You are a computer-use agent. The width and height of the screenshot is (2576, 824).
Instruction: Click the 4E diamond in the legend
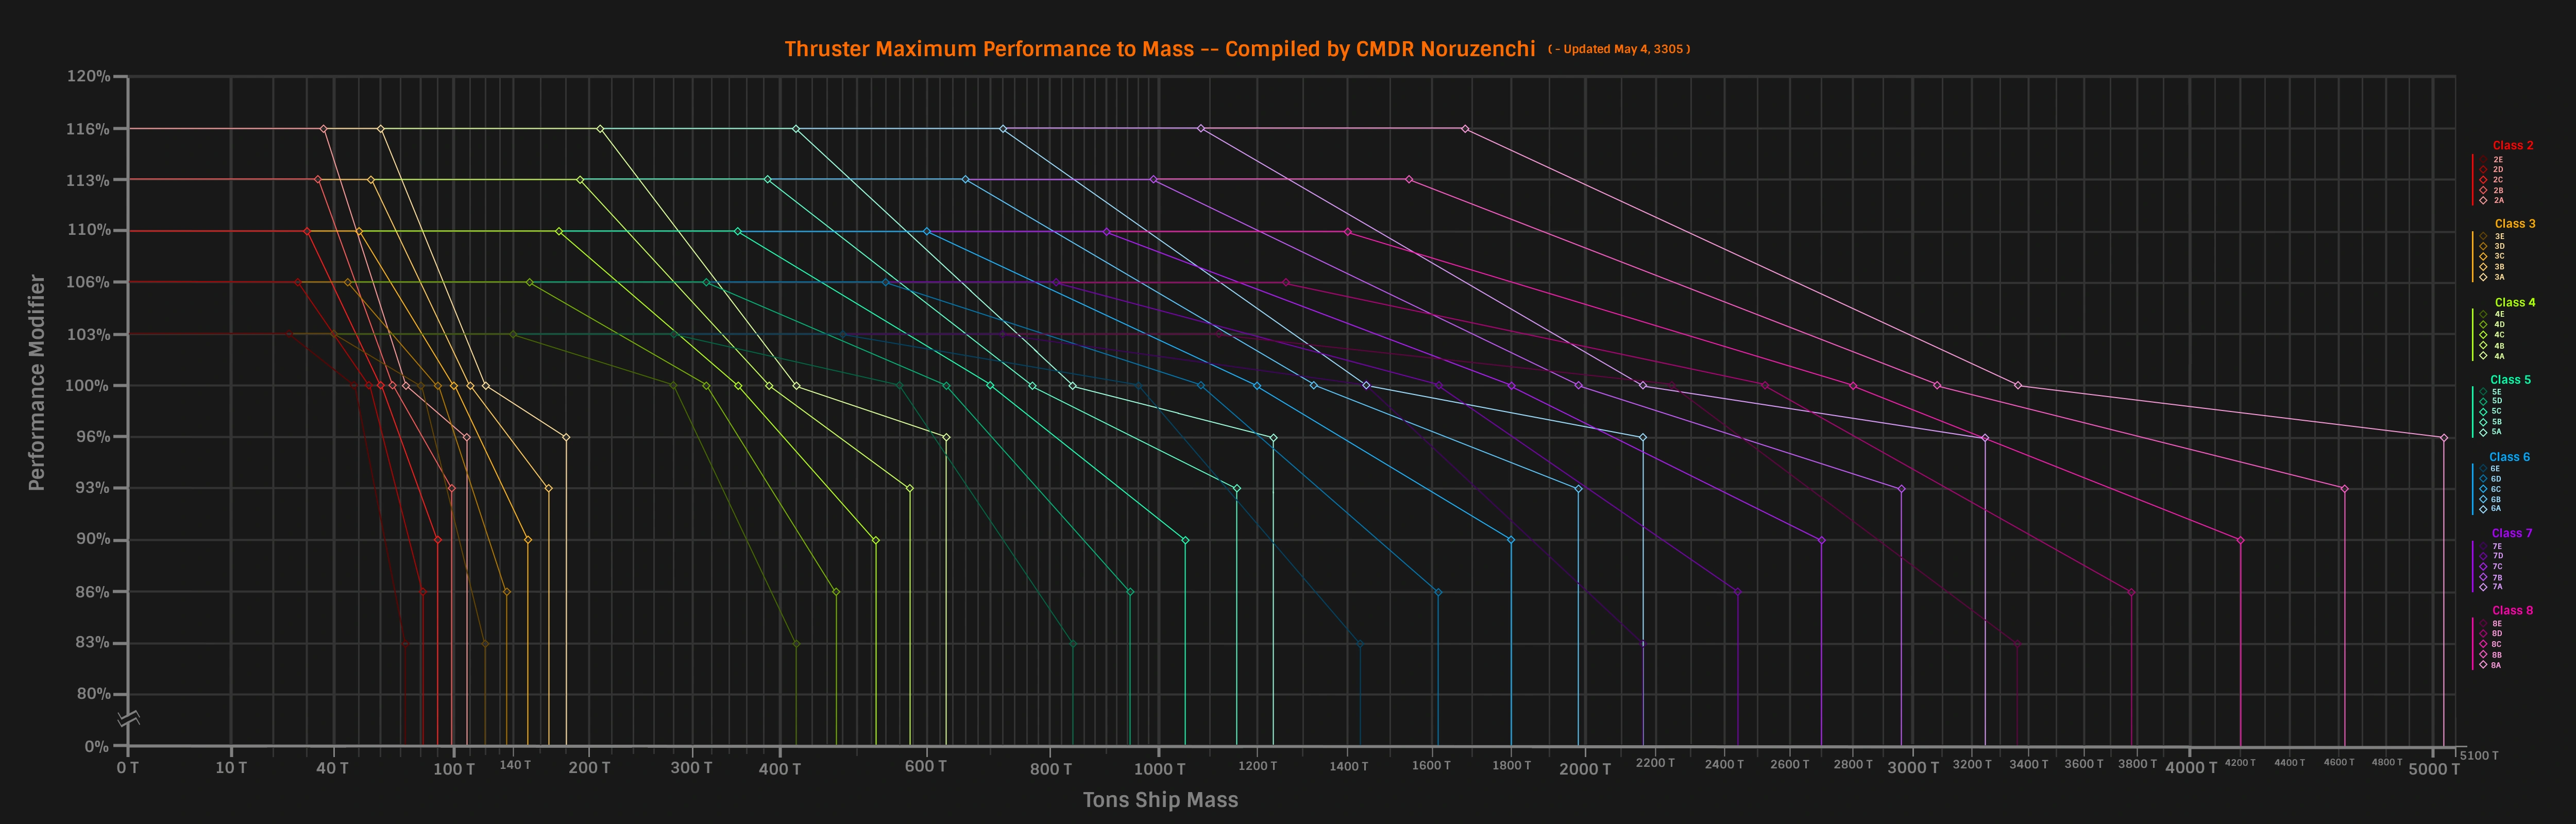pos(2483,315)
